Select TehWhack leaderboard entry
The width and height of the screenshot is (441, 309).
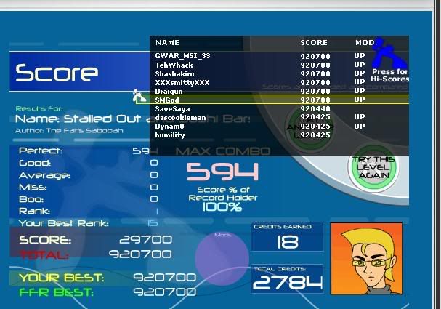point(174,65)
